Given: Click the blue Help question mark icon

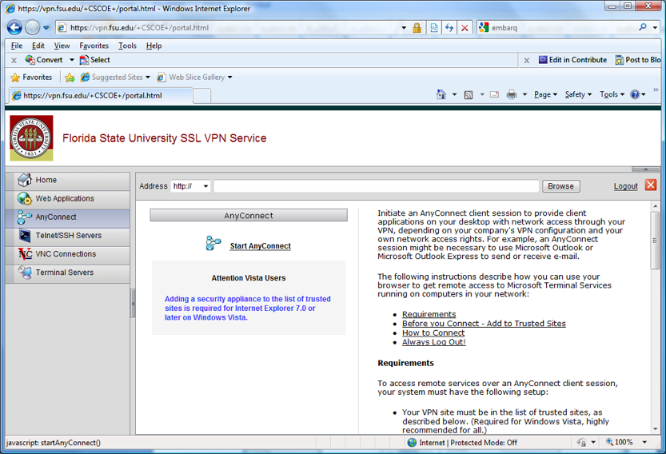Looking at the screenshot, I should tap(635, 94).
